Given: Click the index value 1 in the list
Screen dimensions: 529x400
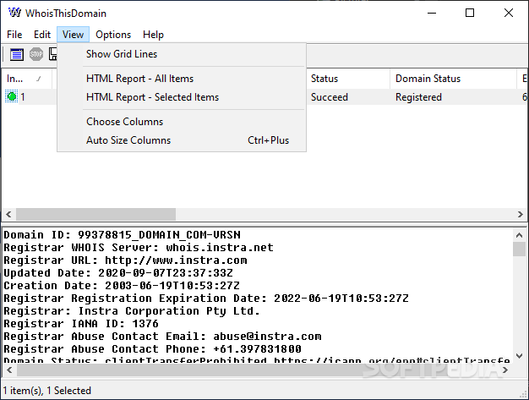Looking at the screenshot, I should click(x=23, y=97).
